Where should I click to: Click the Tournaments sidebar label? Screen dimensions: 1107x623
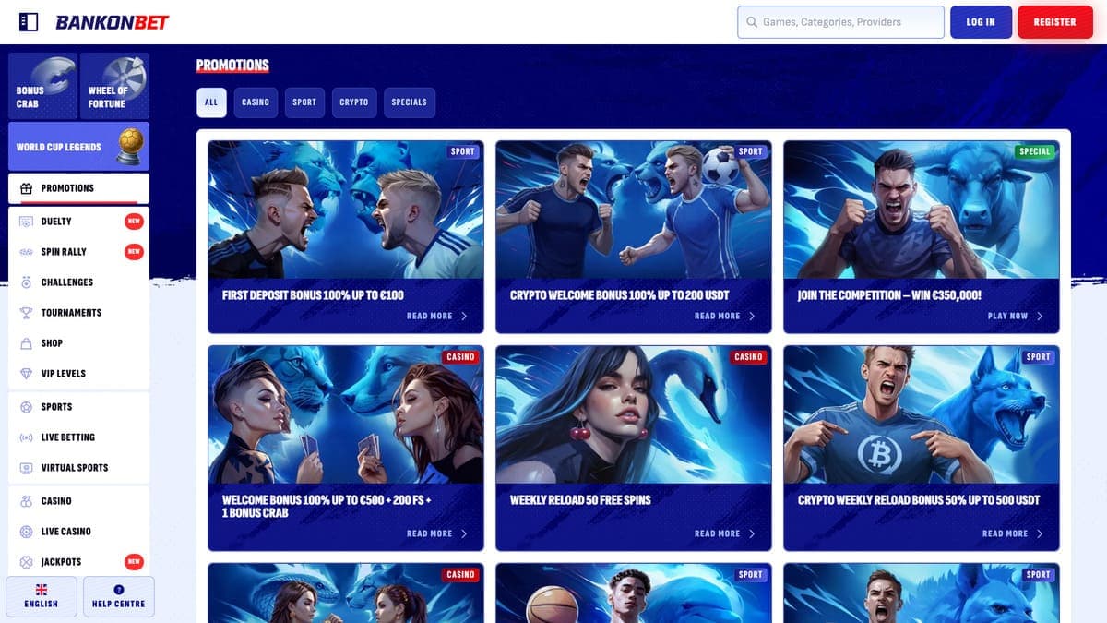click(x=71, y=313)
